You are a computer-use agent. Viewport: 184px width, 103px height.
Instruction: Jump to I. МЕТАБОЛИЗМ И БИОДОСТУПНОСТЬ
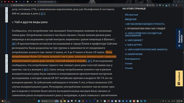pyautogui.click(x=145, y=24)
